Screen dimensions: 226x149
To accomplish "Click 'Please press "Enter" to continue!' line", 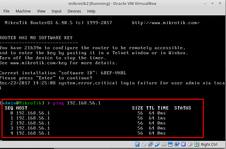I will tap(46, 78).
